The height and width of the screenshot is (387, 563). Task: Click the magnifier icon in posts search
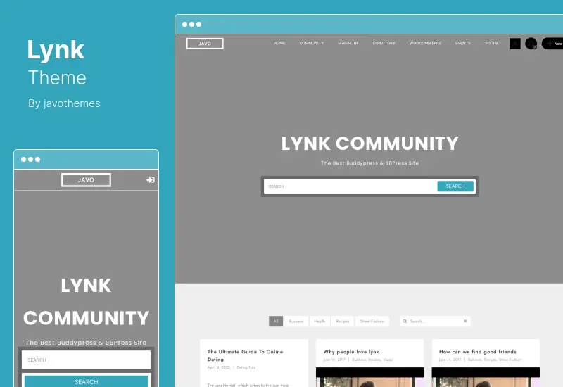(405, 322)
